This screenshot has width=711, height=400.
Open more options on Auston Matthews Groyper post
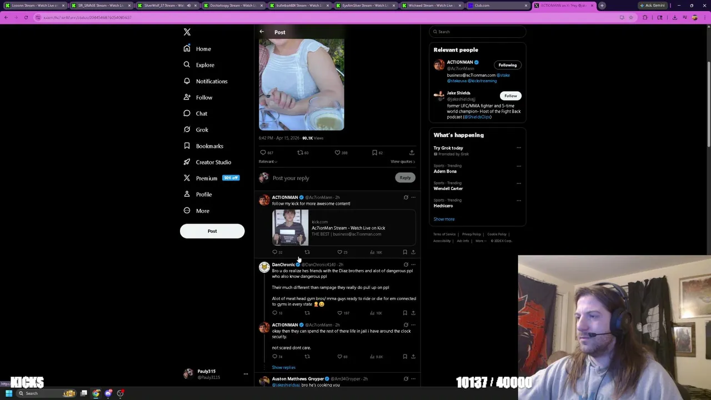(413, 379)
